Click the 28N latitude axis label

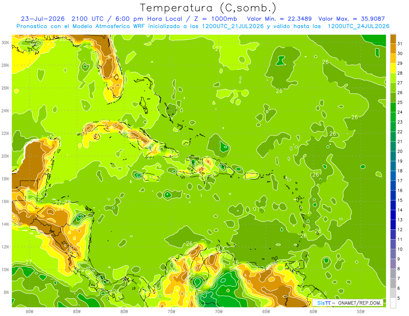[x=5, y=65]
